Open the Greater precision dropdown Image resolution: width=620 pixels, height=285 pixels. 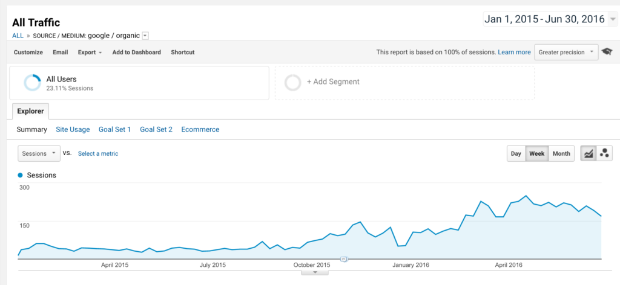coord(566,52)
